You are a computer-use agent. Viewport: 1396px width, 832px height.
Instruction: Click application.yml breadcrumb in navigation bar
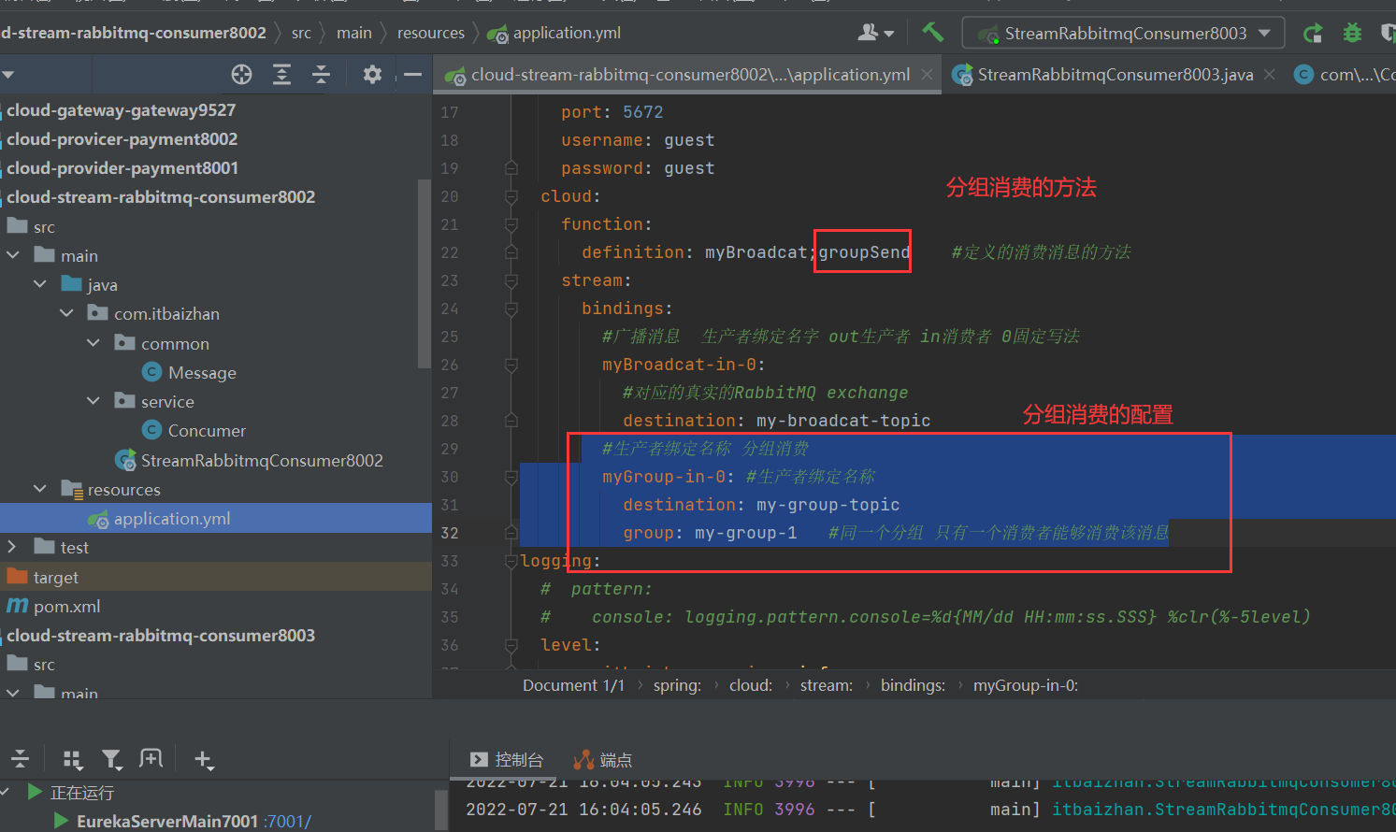pos(554,33)
